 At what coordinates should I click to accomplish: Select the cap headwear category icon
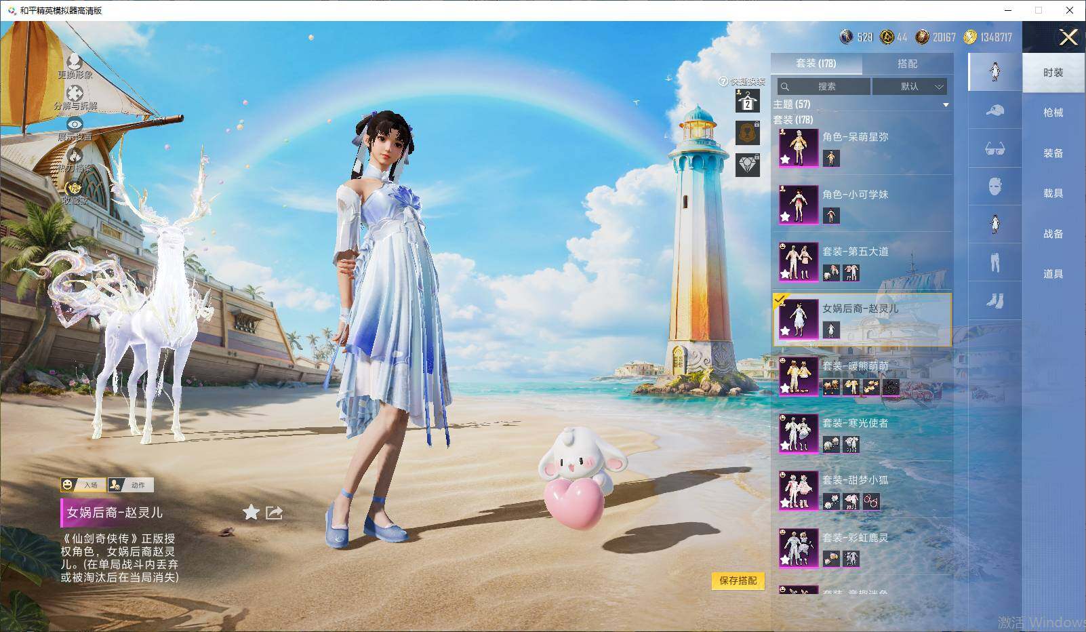(x=994, y=110)
